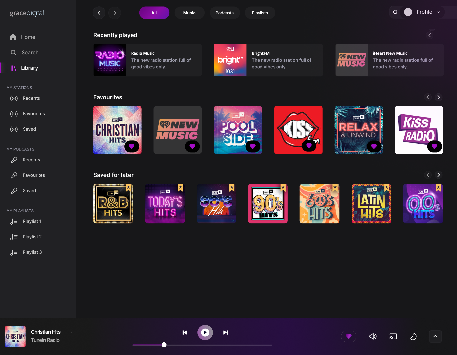This screenshot has height=355, width=457.
Task: Open the volume control
Action: click(x=373, y=336)
